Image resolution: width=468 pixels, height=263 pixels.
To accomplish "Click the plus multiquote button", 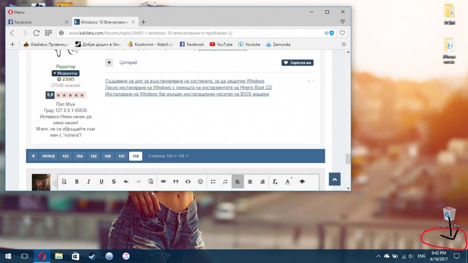I will pos(109,63).
